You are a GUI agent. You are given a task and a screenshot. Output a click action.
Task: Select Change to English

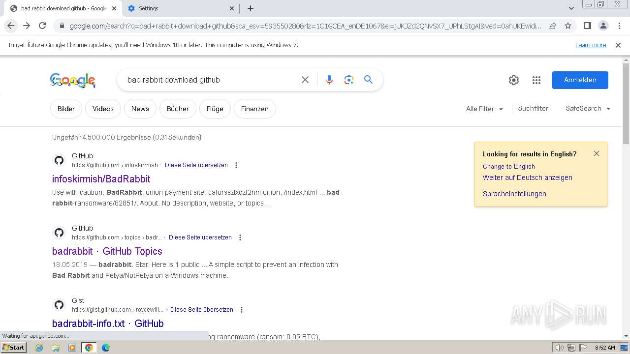point(509,166)
